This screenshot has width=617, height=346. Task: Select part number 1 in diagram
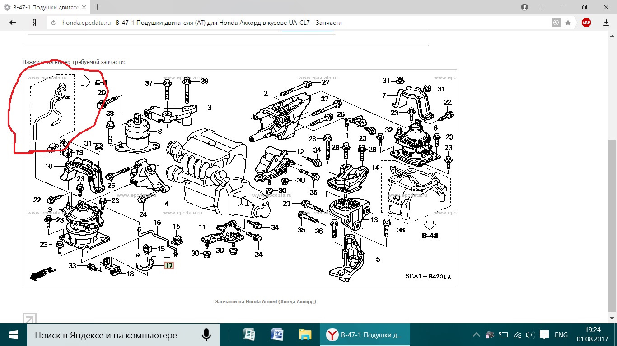[x=347, y=135]
